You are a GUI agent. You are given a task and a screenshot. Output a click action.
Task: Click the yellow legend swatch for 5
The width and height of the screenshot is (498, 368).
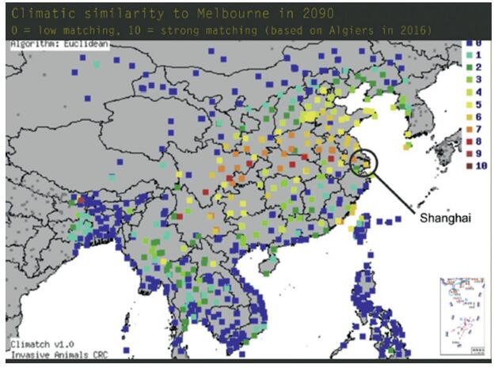click(x=468, y=104)
